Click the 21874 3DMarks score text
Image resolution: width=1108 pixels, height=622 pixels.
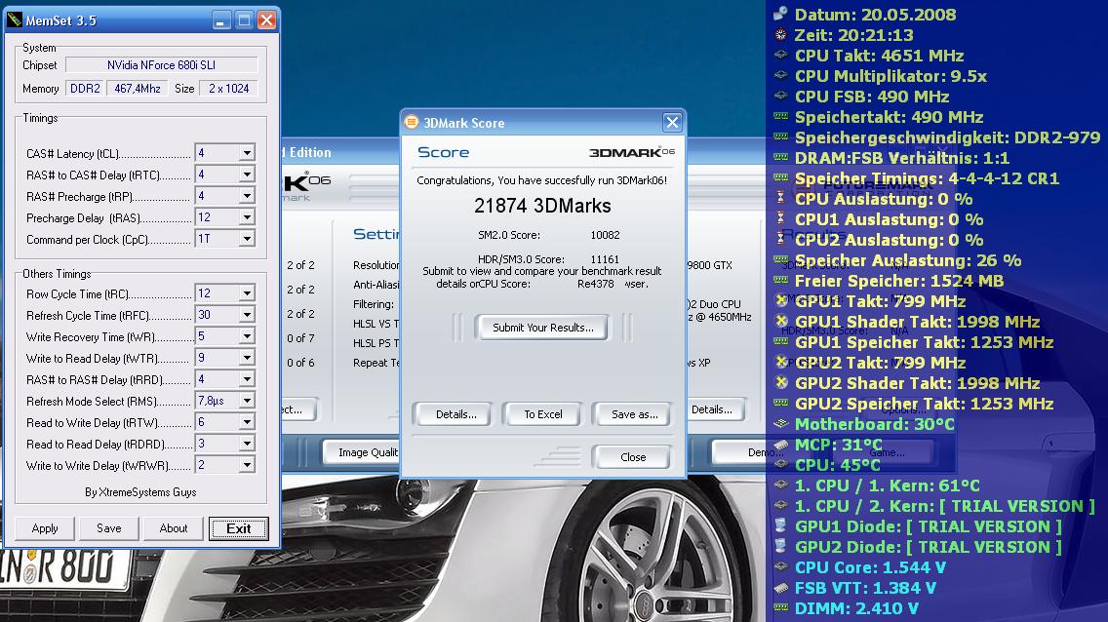542,206
